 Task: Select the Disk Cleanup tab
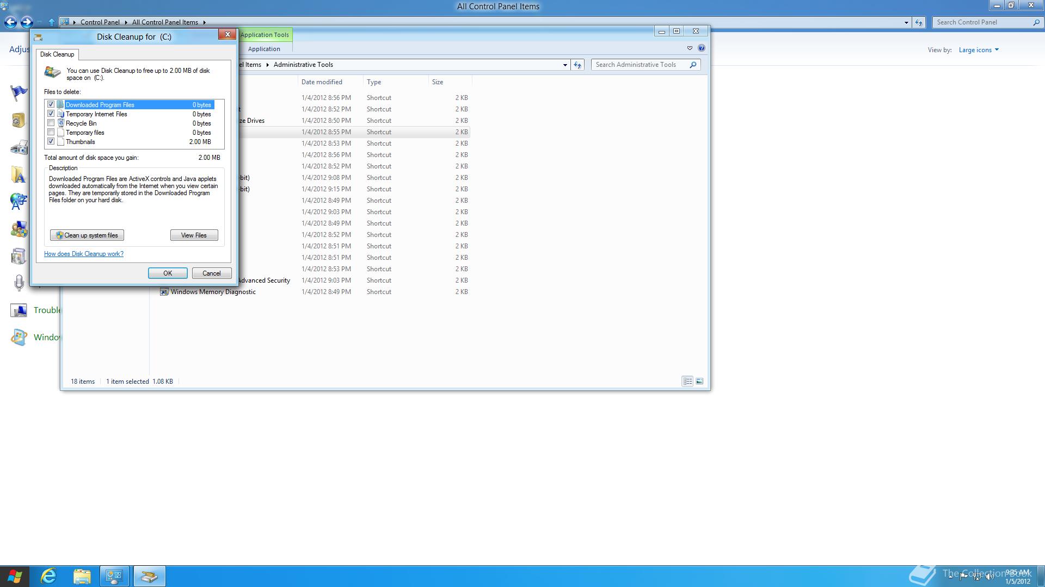[57, 54]
